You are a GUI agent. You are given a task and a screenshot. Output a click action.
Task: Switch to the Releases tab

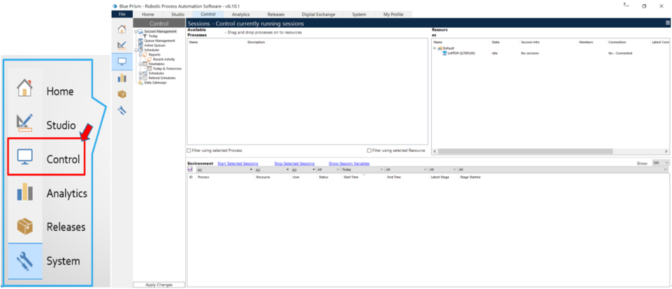coord(275,14)
